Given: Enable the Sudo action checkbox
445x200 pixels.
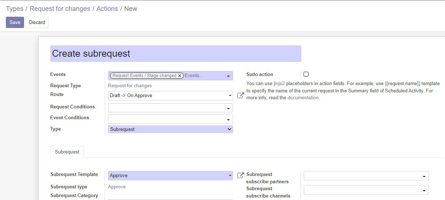Looking at the screenshot, I should 306,74.
